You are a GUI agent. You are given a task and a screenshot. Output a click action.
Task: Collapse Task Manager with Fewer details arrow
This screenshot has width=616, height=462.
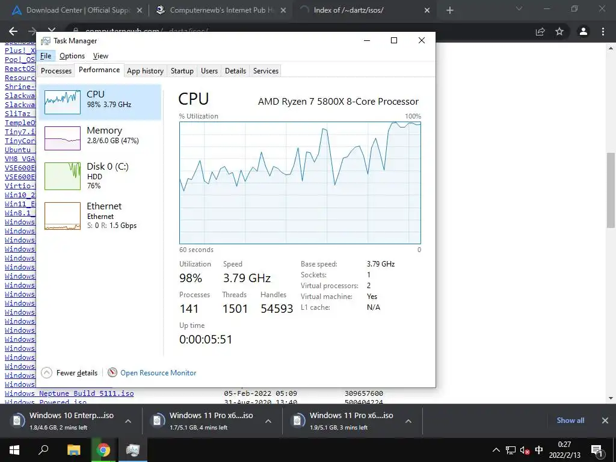click(x=46, y=372)
